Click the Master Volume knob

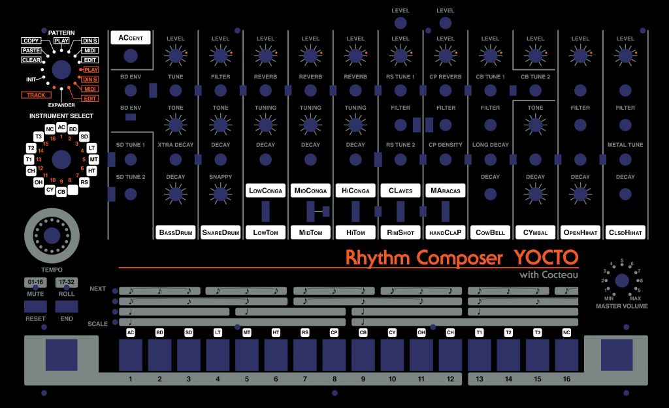[622, 280]
